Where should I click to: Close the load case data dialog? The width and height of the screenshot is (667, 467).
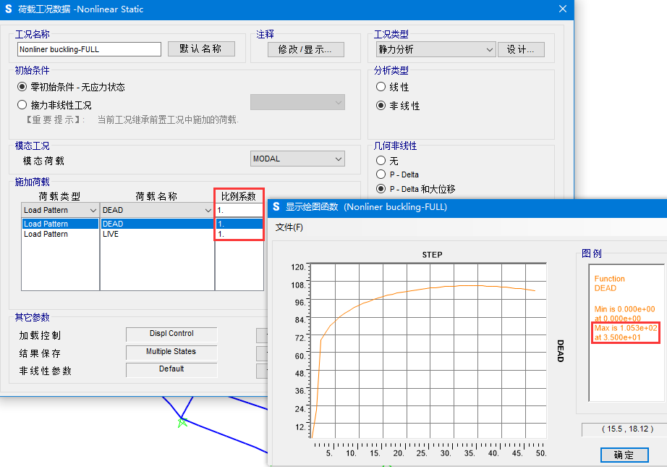(562, 9)
